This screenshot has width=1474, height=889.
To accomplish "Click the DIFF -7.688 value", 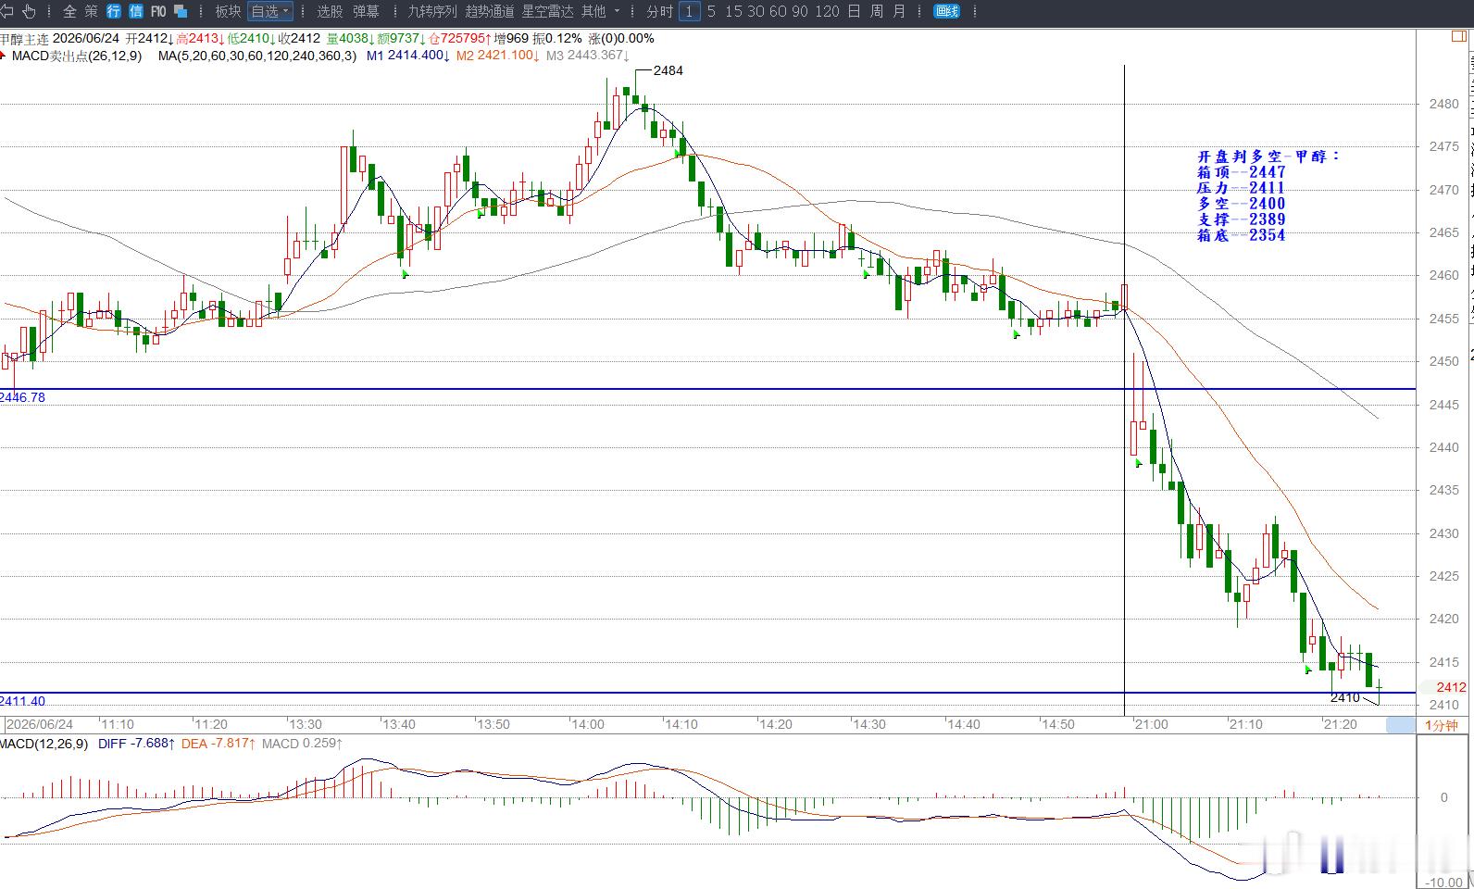I will pos(135,744).
